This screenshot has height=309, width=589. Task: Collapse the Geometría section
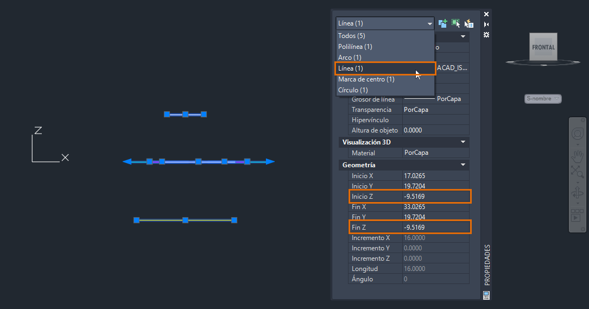pos(463,165)
